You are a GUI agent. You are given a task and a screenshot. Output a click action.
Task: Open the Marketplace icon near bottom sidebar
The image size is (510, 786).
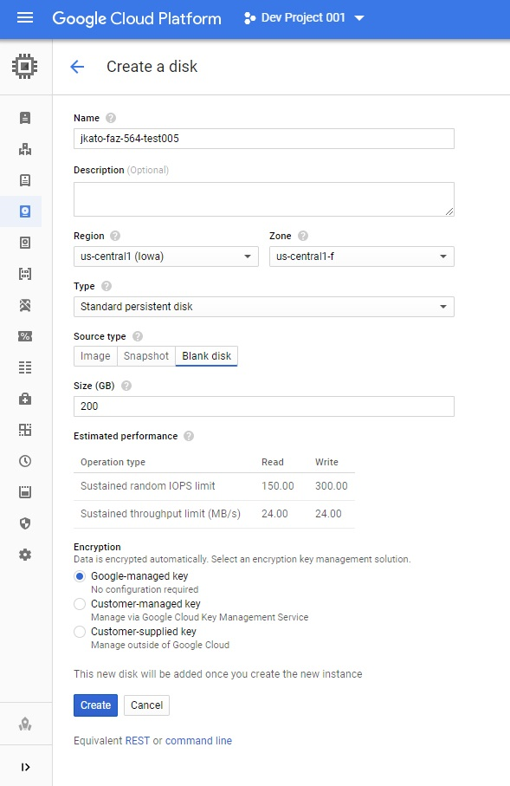(26, 724)
